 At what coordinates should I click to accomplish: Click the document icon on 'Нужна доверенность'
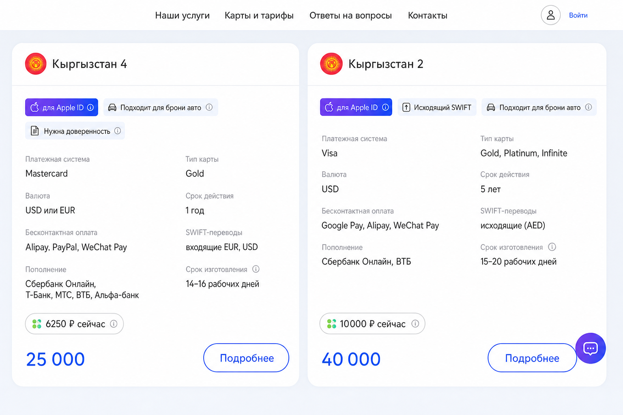pos(35,131)
